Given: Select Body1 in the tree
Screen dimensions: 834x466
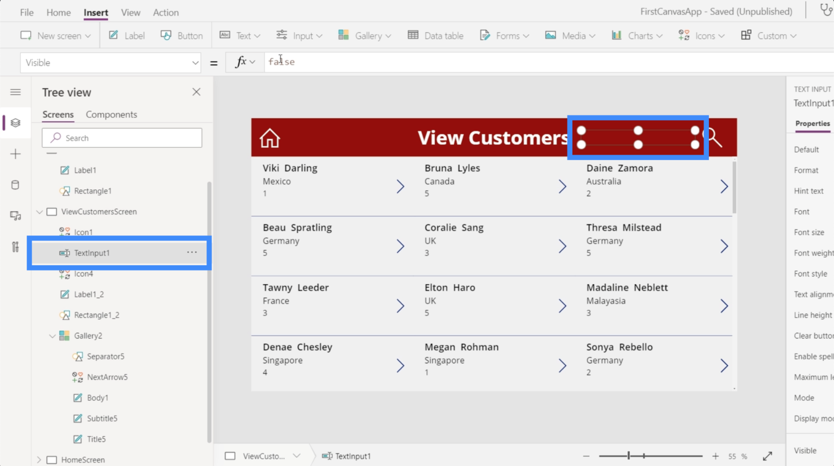Looking at the screenshot, I should click(x=97, y=398).
